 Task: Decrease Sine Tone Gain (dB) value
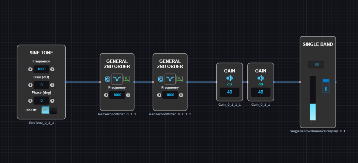30,85
